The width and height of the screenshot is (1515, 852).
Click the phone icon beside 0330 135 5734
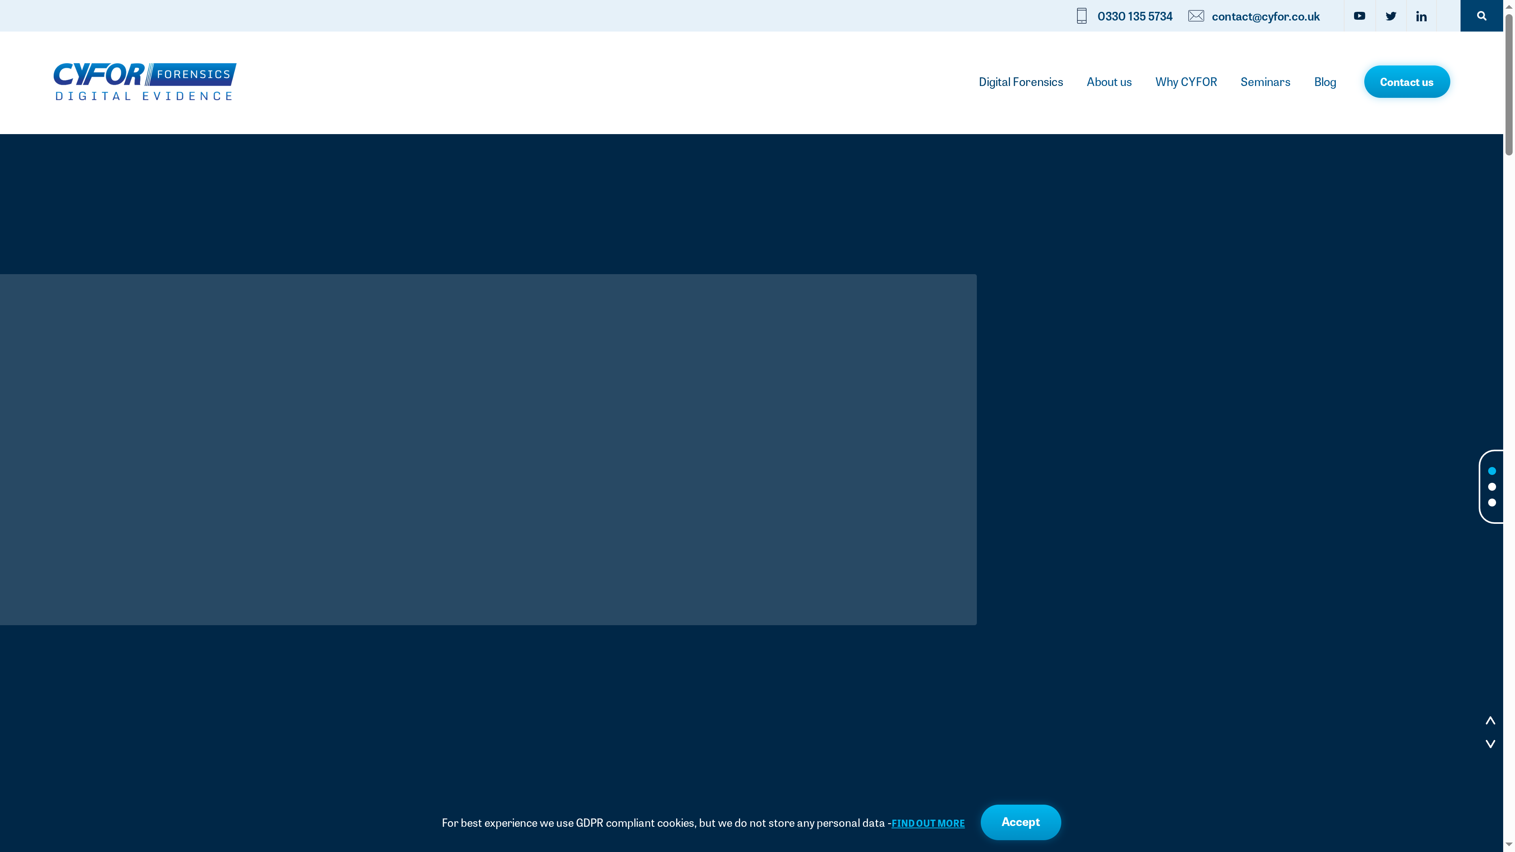coord(1081,16)
